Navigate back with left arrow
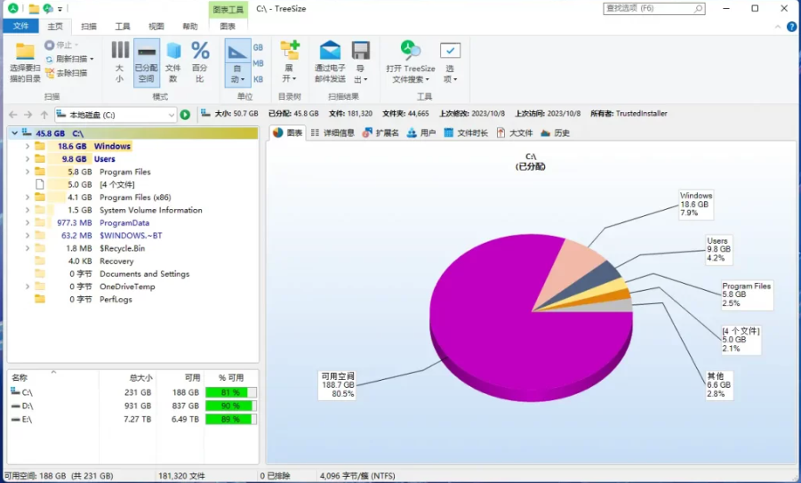 pos(13,115)
